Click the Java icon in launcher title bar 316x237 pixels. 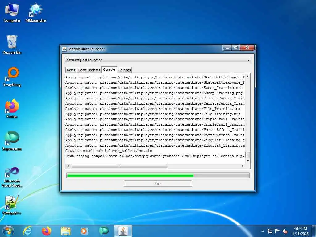click(x=64, y=49)
